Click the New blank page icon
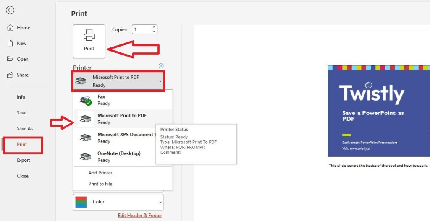The height and width of the screenshot is (221, 430). [10, 43]
